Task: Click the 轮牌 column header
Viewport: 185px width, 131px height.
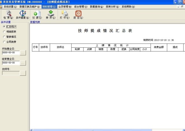Action: [x=77, y=49]
